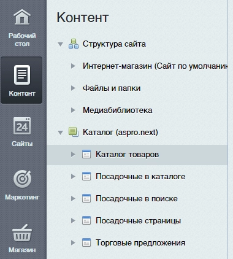Image resolution: width=233 pixels, height=259 pixels.
Task: Click the Посадочные в поиске infoblock icon
Action: tap(86, 198)
